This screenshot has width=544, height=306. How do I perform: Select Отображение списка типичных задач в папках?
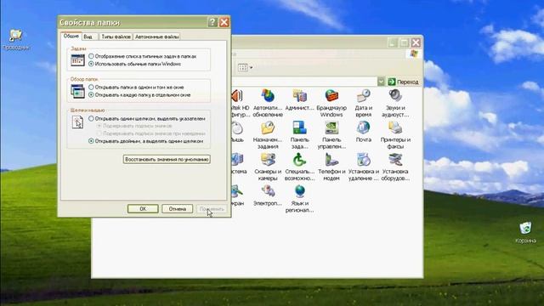[x=142, y=56]
